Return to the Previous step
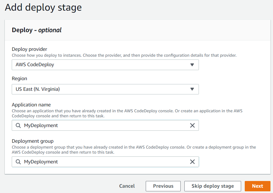Screen dimensions: 273x193 (x=163, y=186)
